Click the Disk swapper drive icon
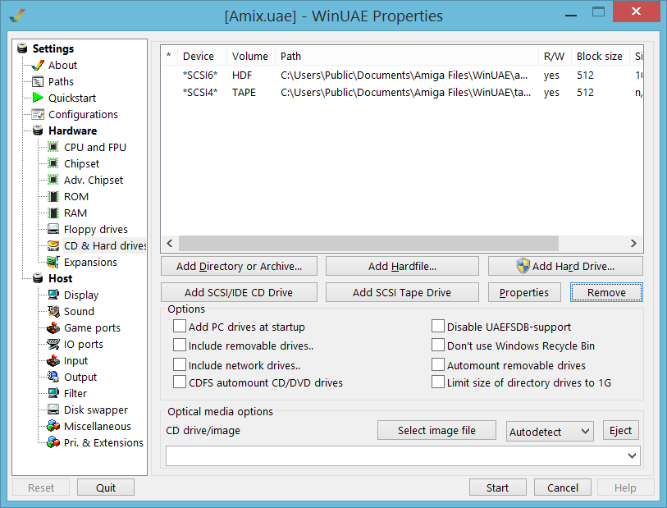The height and width of the screenshot is (508, 667). pos(53,410)
